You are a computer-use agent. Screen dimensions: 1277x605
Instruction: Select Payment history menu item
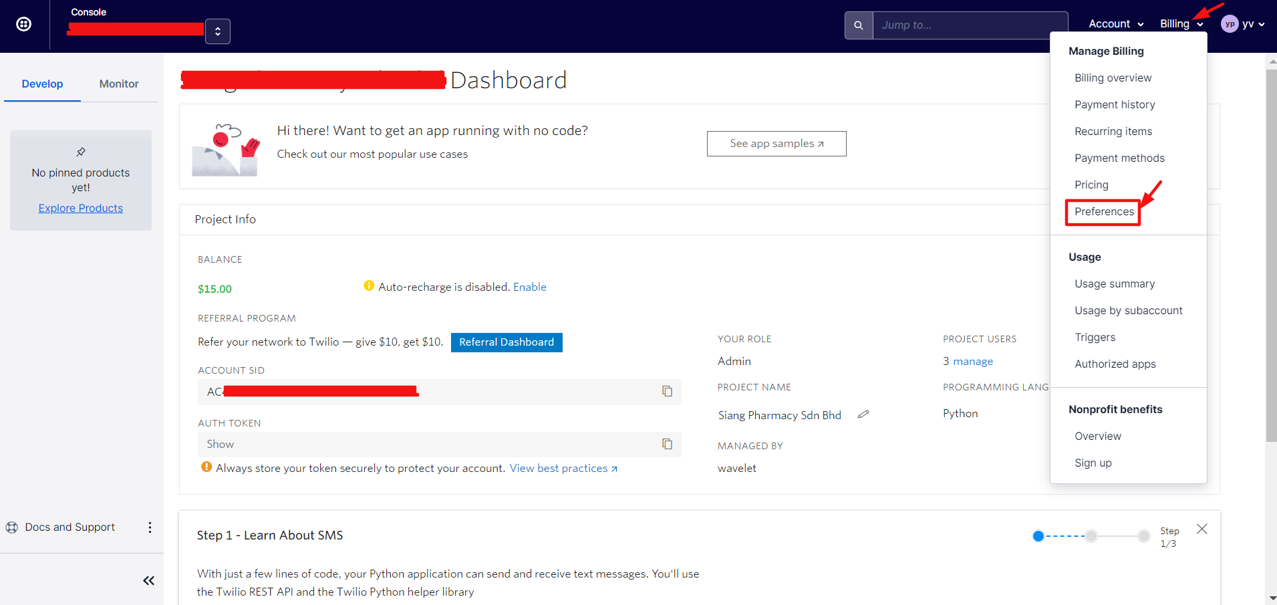pos(1115,105)
